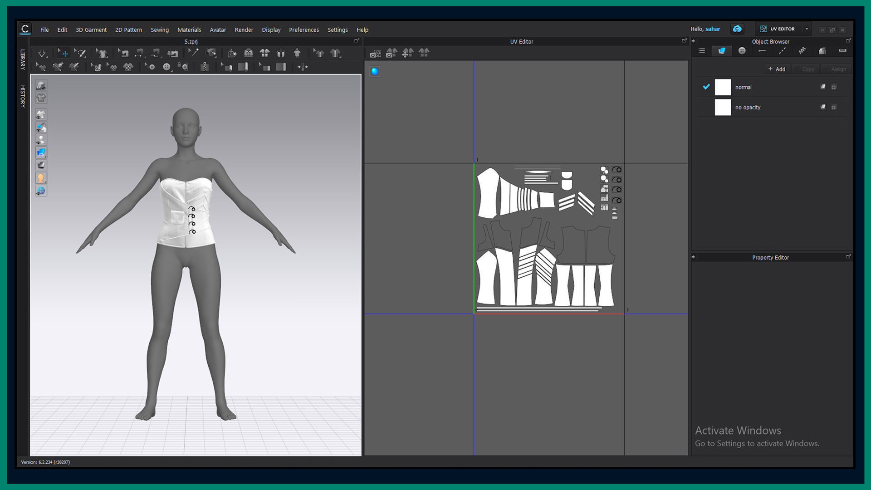Toggle the blue Garment Fit Map/render style icon
The image size is (871, 490).
pos(41,152)
